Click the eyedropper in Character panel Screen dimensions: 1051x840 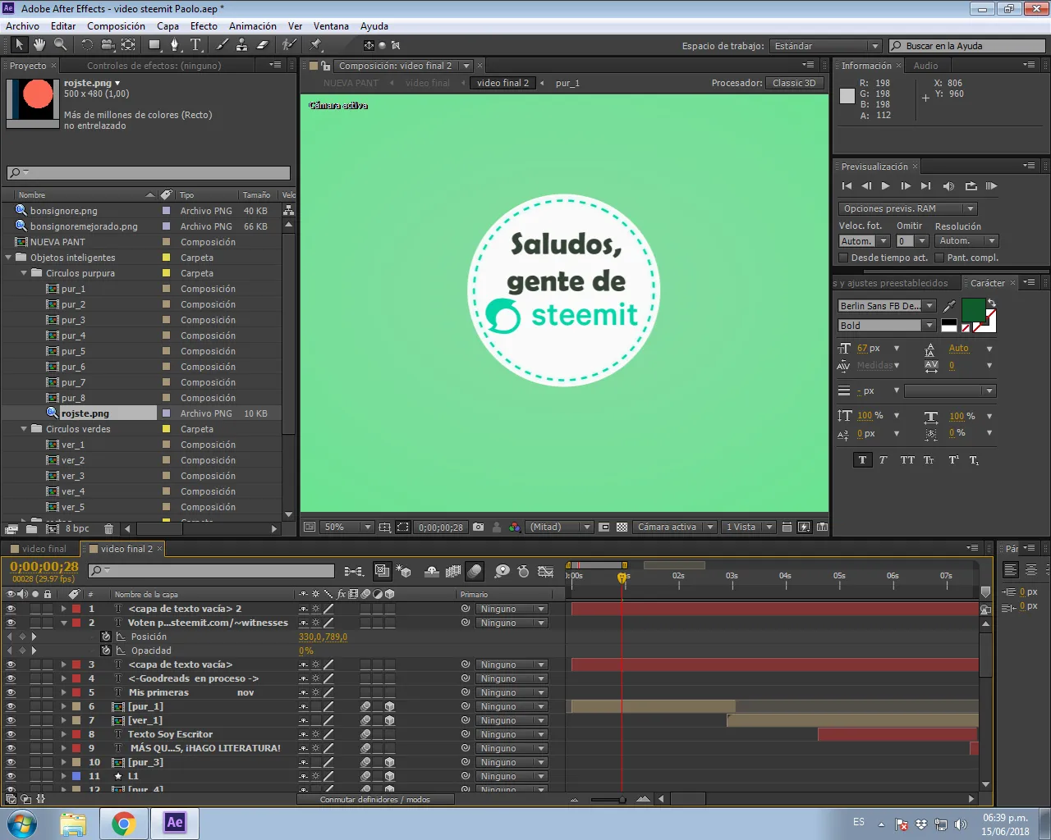coord(950,306)
